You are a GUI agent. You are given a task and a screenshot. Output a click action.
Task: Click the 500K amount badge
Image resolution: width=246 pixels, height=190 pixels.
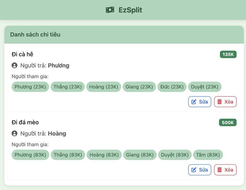pos(228,122)
